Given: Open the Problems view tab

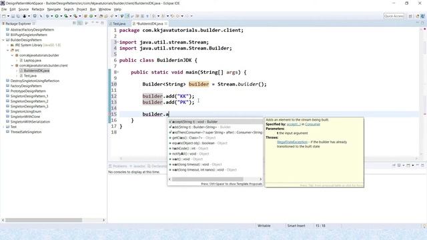Looking at the screenshot, I should click(x=118, y=166).
